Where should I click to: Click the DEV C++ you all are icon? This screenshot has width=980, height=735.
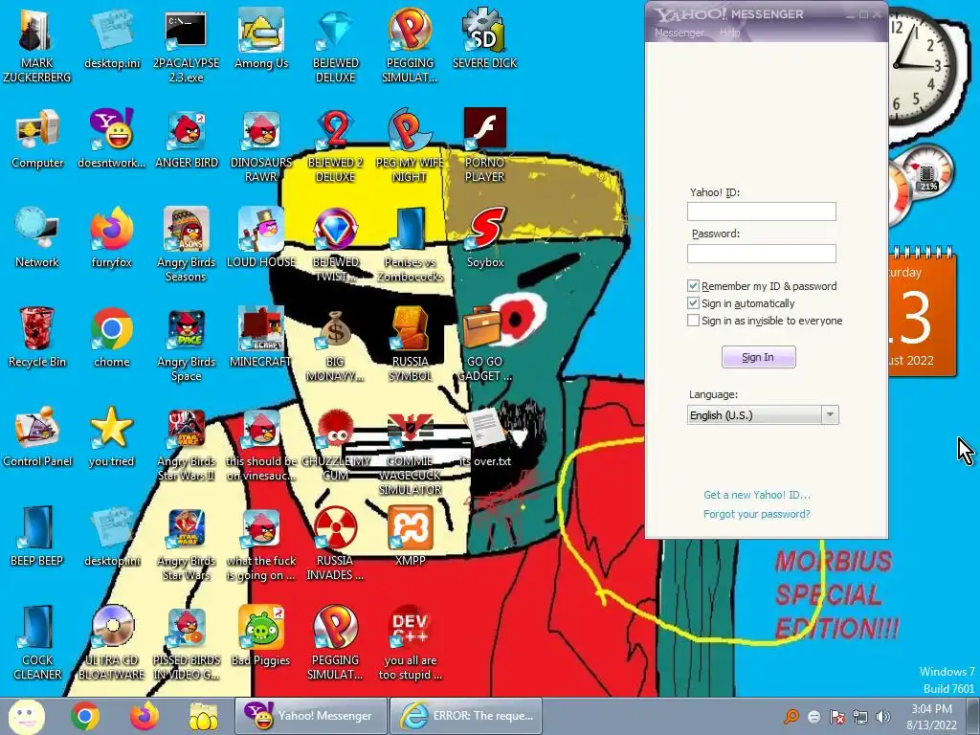pos(410,641)
